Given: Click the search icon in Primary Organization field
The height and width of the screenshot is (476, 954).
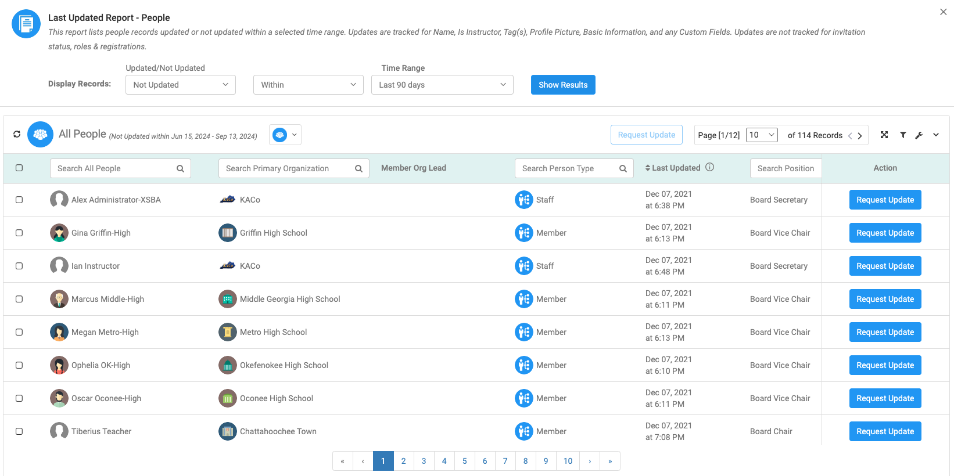Looking at the screenshot, I should click(358, 168).
